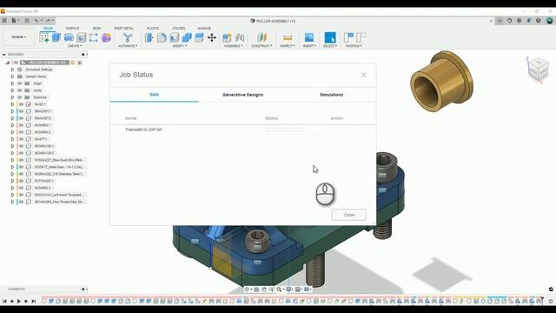Click timeline play button
556x313 pixels.
(x=19, y=302)
